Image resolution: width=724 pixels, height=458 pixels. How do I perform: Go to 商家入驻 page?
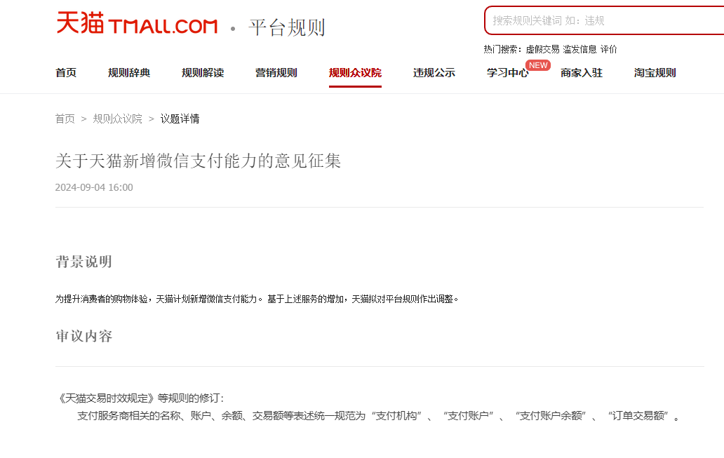click(x=582, y=73)
